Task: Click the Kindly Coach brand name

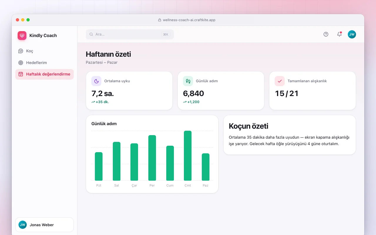Action: click(x=43, y=36)
